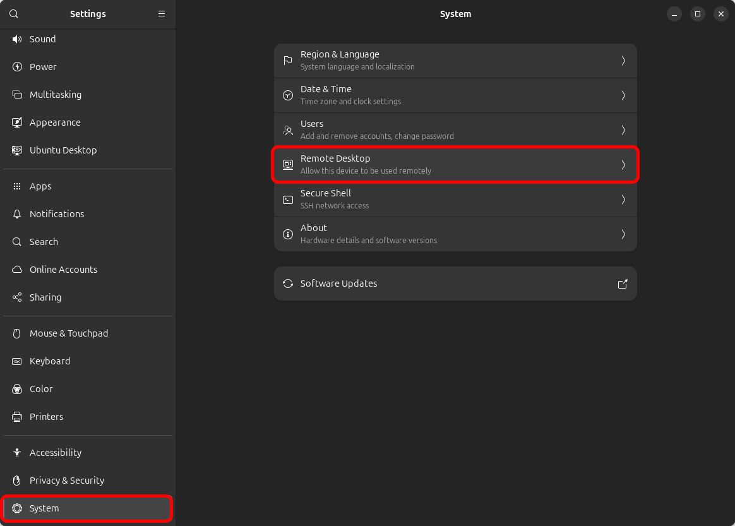Image resolution: width=735 pixels, height=526 pixels.
Task: Go to Sharing settings label
Action: tap(45, 297)
